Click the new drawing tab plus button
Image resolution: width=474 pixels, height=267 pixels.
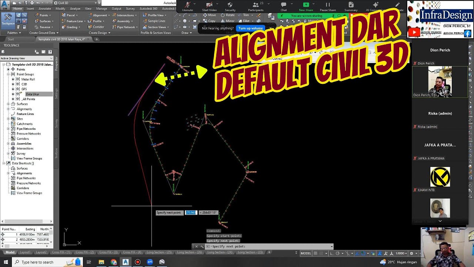click(97, 39)
